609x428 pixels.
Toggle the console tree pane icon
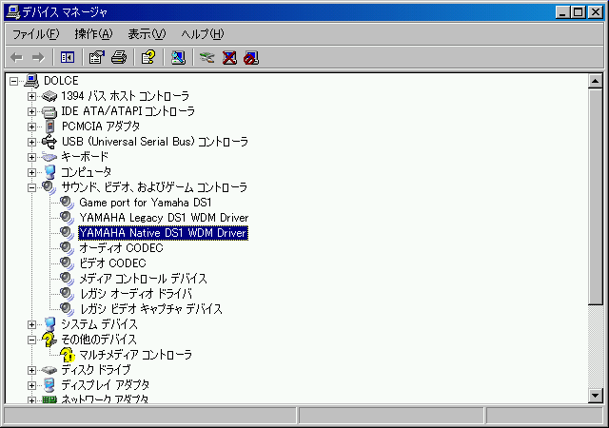click(68, 58)
